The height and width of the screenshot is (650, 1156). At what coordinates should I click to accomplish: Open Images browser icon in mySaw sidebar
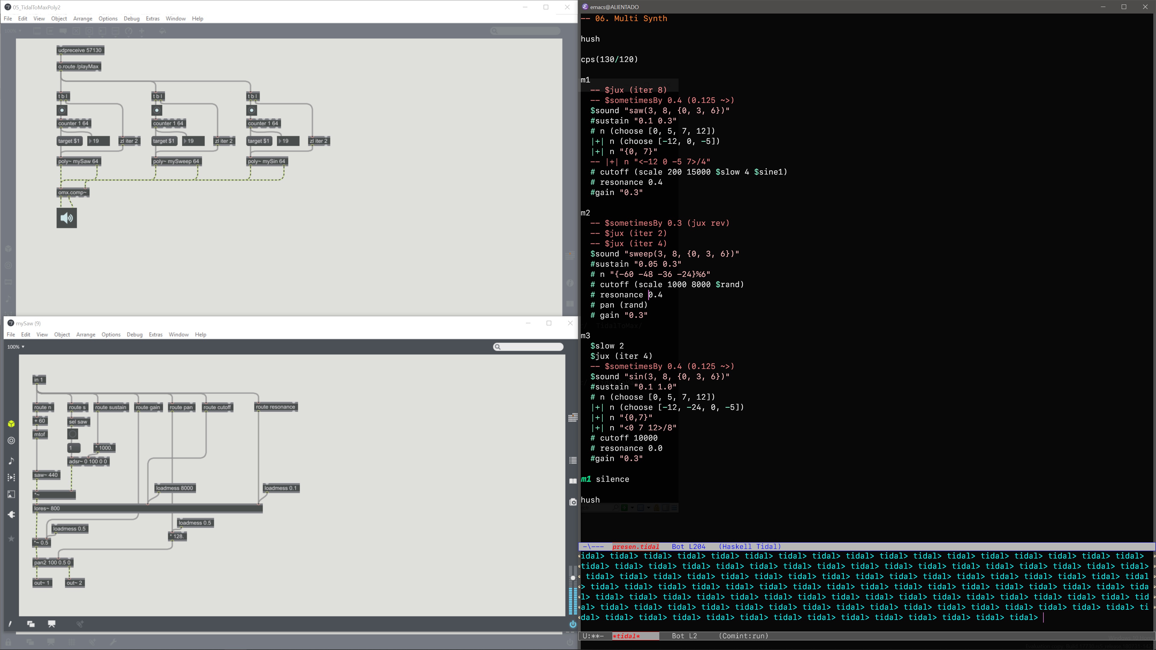coord(11,494)
